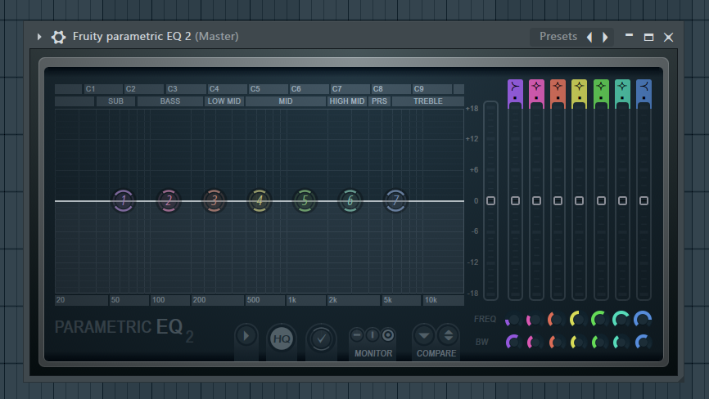This screenshot has height=399, width=709.
Task: Click band 2 pink BW knob
Action: coord(535,342)
